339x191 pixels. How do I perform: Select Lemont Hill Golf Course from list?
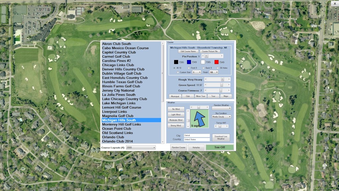pos(121,107)
